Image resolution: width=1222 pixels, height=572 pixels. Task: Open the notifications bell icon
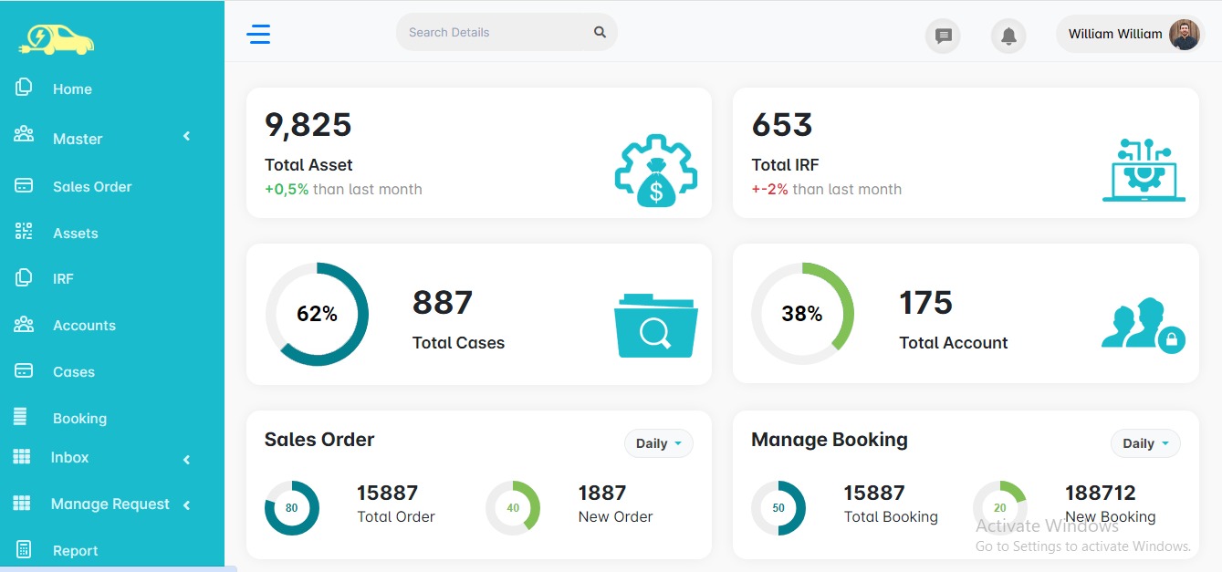[x=1008, y=36]
